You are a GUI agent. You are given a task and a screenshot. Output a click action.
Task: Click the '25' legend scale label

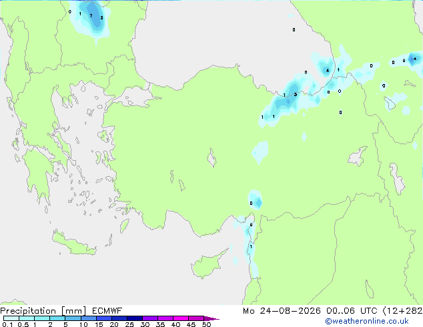coord(129,324)
